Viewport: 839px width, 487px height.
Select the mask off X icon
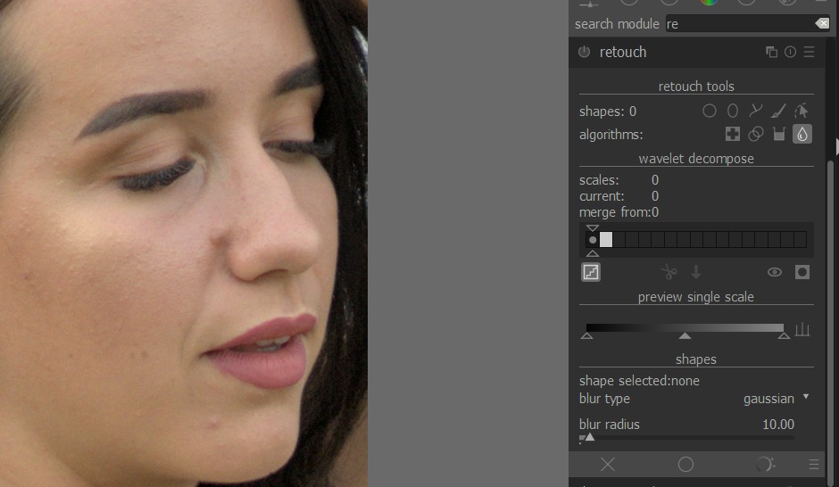pyautogui.click(x=607, y=464)
